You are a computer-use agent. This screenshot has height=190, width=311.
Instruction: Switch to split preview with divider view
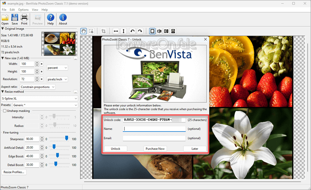[159, 31]
